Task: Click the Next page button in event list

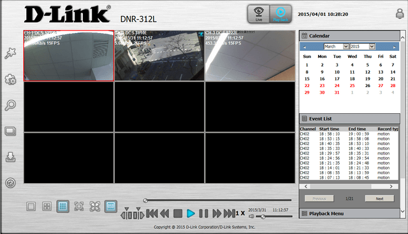Action: click(x=379, y=198)
